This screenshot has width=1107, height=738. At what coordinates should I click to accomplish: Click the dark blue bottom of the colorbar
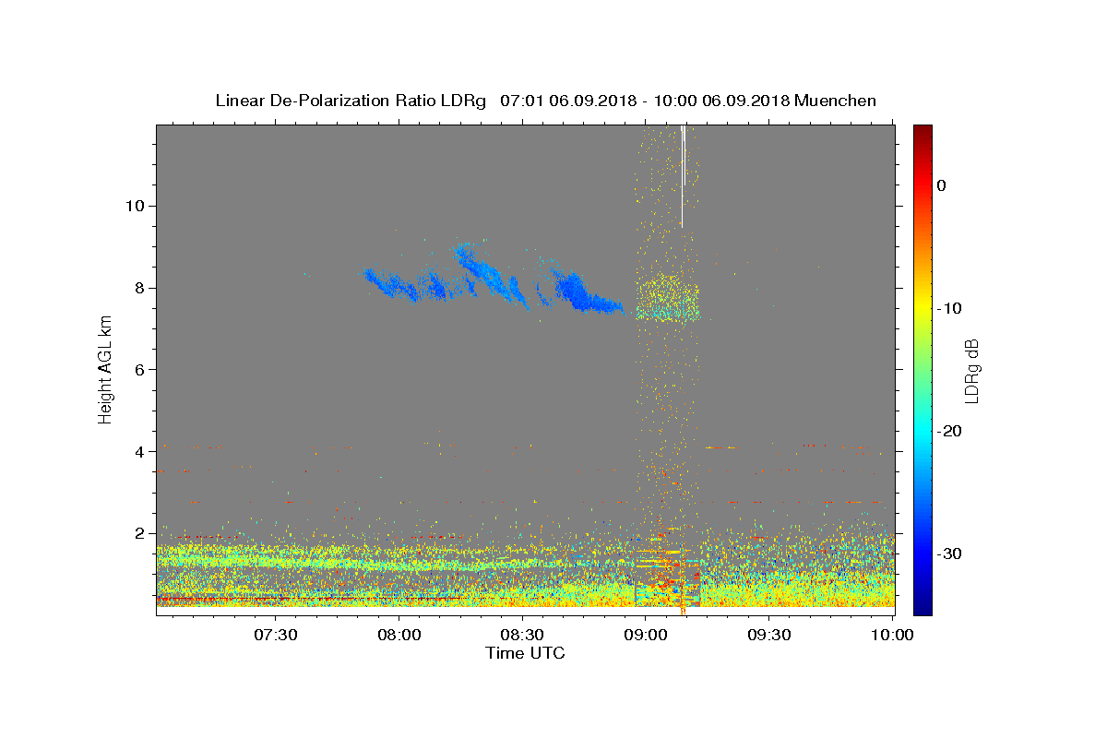[x=922, y=608]
